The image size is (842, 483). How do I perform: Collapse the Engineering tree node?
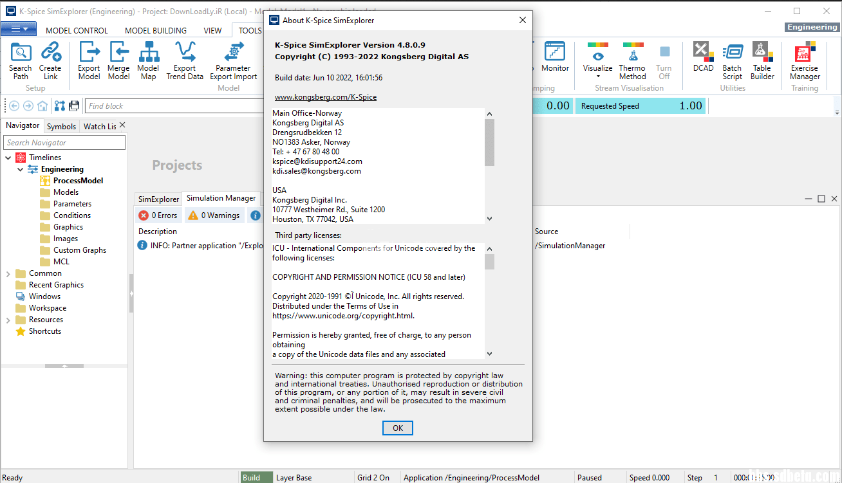20,169
